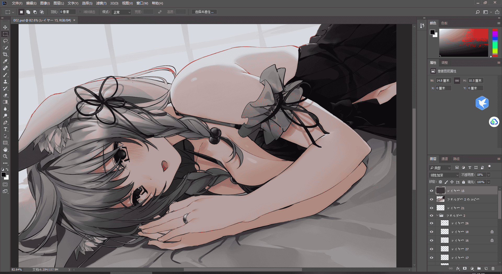
Task: Select the Gradient tool
Action: [x=5, y=102]
